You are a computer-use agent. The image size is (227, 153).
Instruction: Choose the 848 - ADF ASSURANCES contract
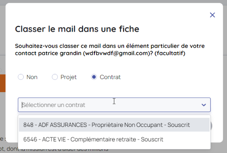click(x=55, y=125)
